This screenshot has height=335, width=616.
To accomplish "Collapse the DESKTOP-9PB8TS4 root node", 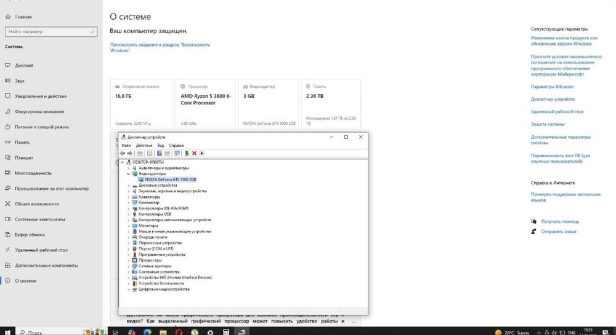I will point(123,162).
